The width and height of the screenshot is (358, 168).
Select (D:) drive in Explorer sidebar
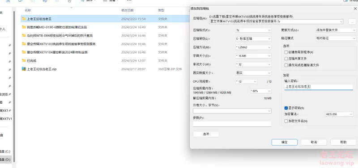(5, 160)
